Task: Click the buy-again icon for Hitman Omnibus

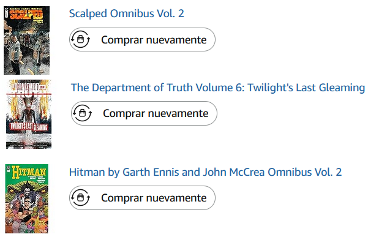Action: point(80,198)
